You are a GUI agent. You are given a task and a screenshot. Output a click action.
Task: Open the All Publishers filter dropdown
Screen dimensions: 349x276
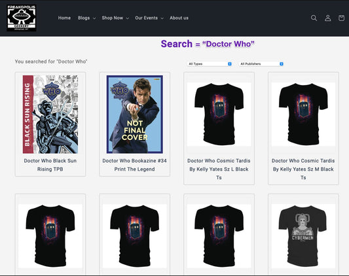261,64
